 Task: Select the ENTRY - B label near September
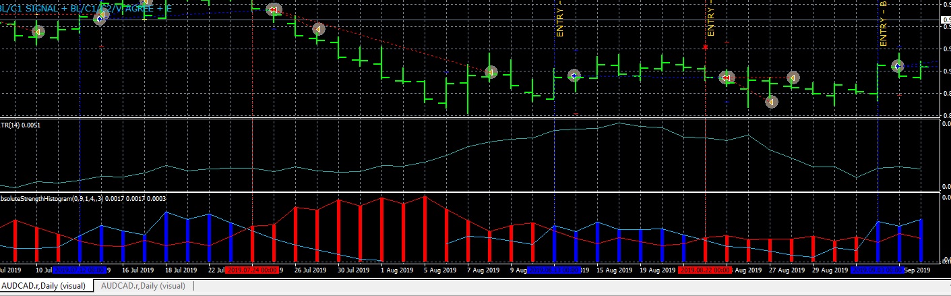coord(884,23)
